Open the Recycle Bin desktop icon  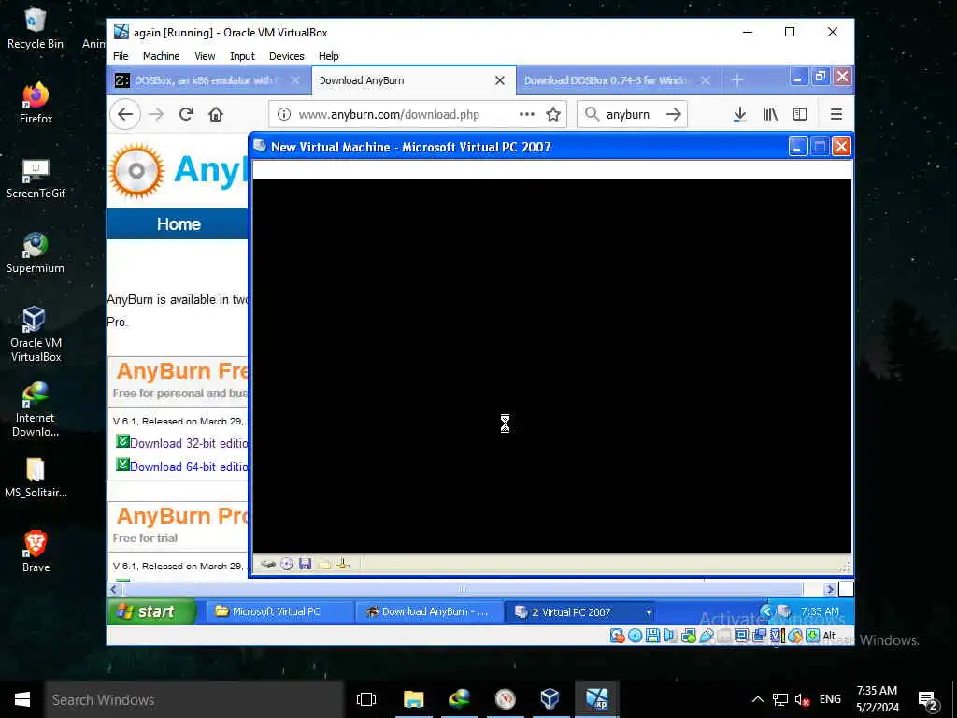click(36, 28)
